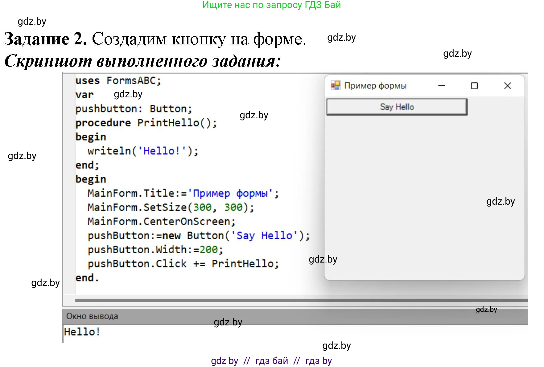Click the horizontal scrollbar under the code editor
This screenshot has height=367, width=544.
[301, 300]
